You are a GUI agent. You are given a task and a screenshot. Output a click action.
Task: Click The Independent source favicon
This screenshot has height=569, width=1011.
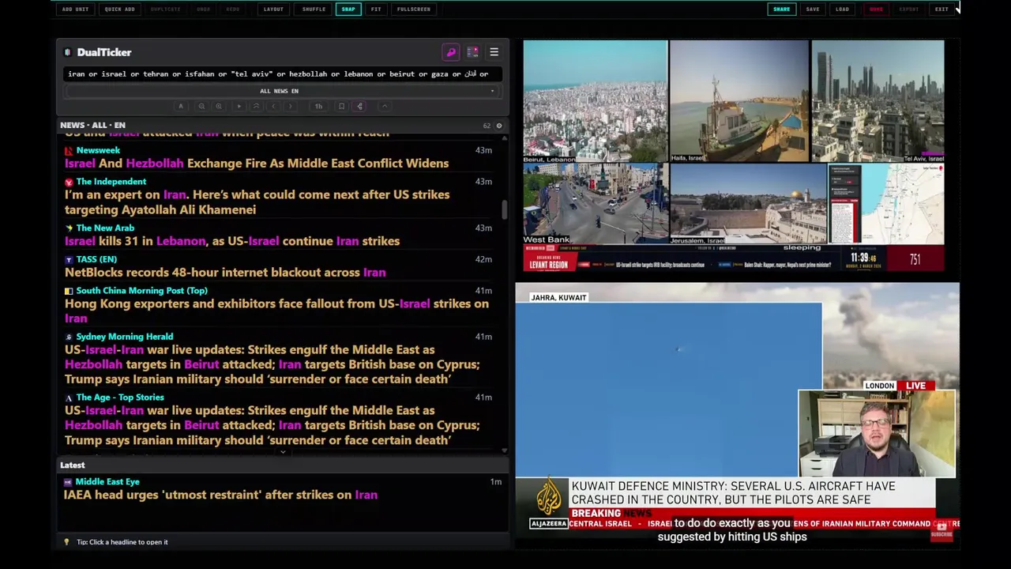pos(69,182)
